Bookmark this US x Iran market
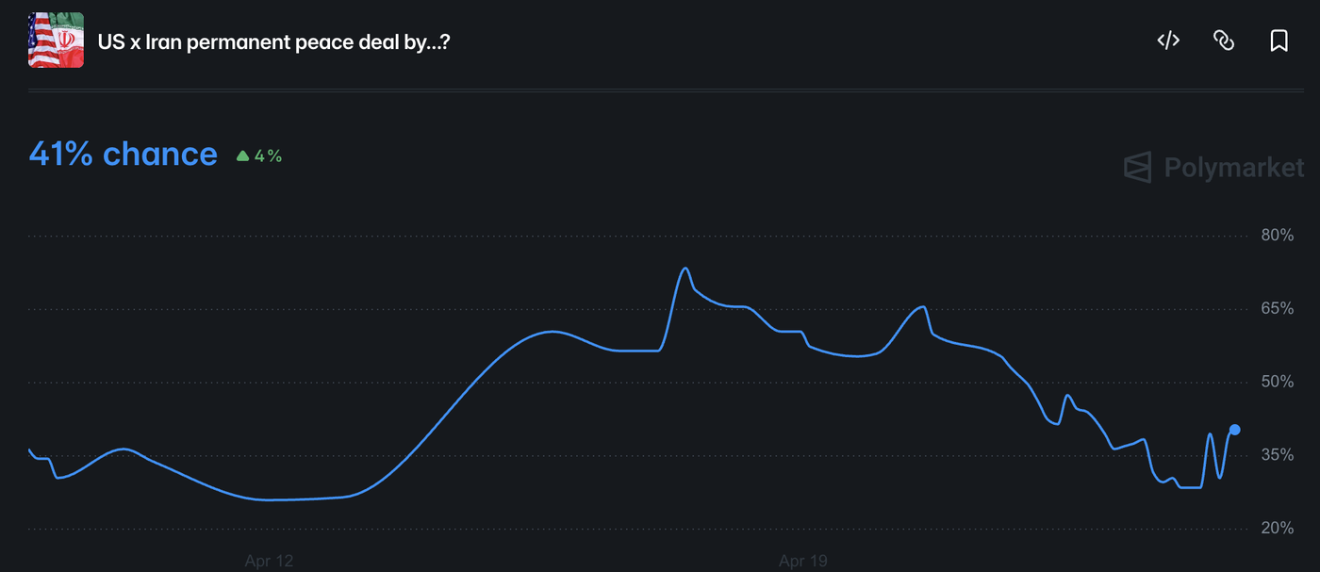The height and width of the screenshot is (572, 1320). [1279, 41]
